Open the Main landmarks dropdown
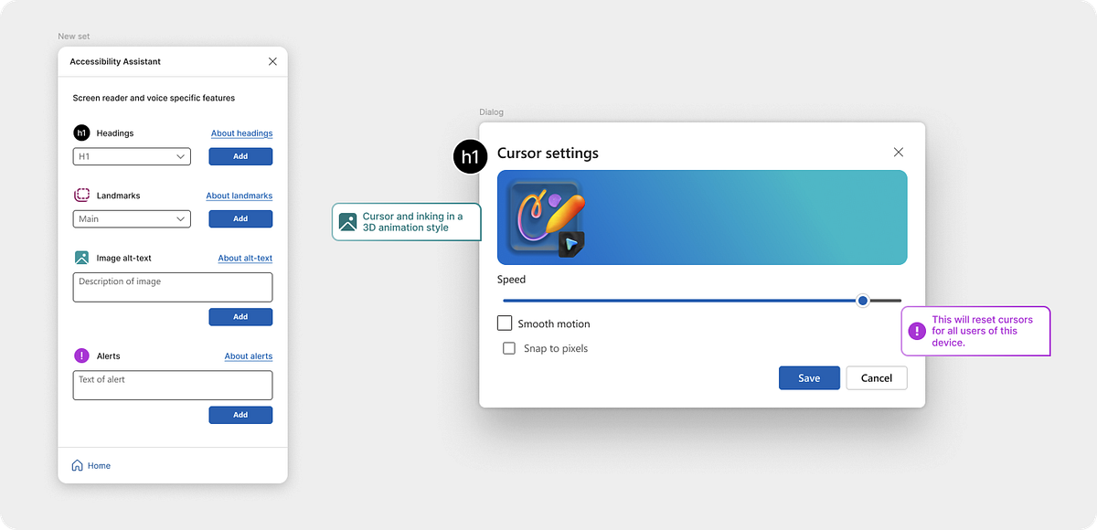The image size is (1097, 530). point(132,218)
